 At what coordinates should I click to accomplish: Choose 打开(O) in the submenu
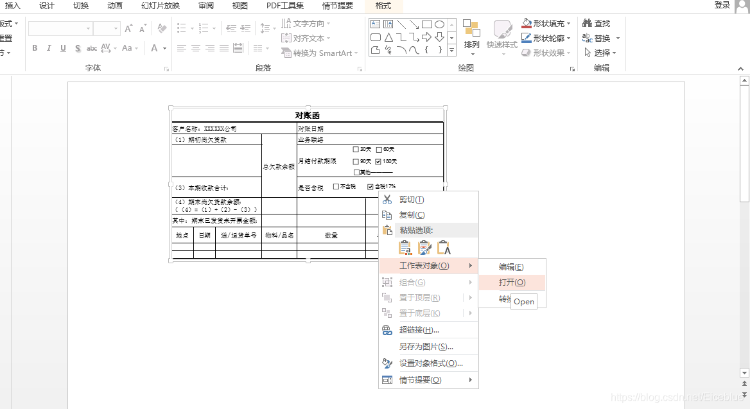(512, 283)
